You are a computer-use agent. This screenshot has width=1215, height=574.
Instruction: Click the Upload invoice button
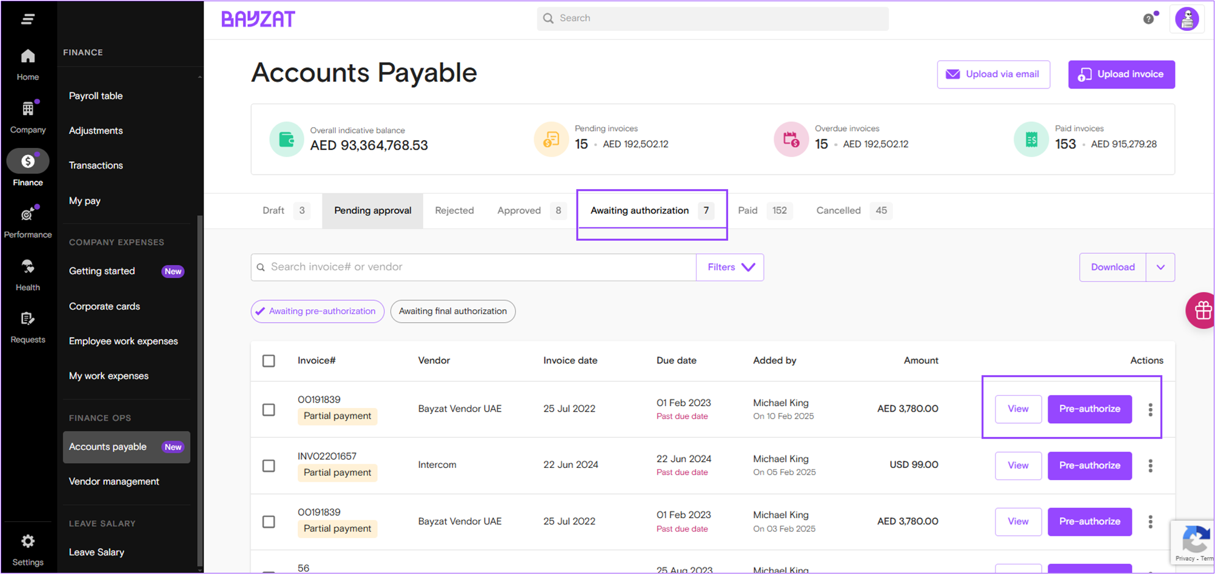pyautogui.click(x=1121, y=75)
